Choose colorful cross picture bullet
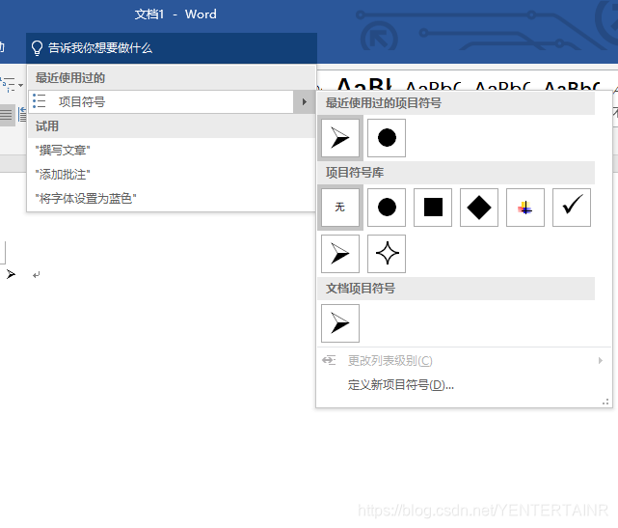This screenshot has height=528, width=618. point(525,208)
